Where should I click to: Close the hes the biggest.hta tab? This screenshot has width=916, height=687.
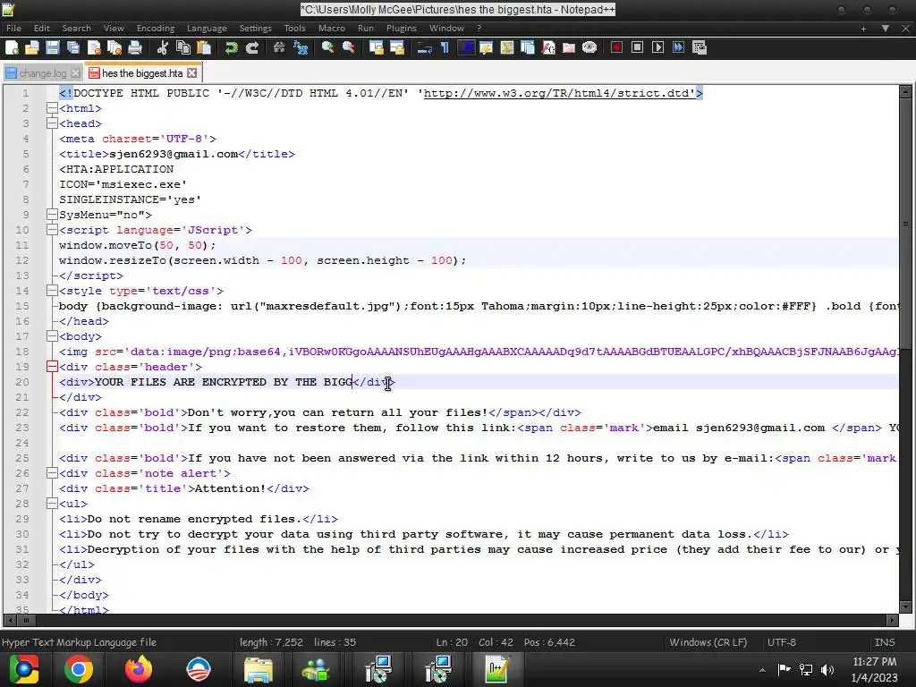[191, 73]
